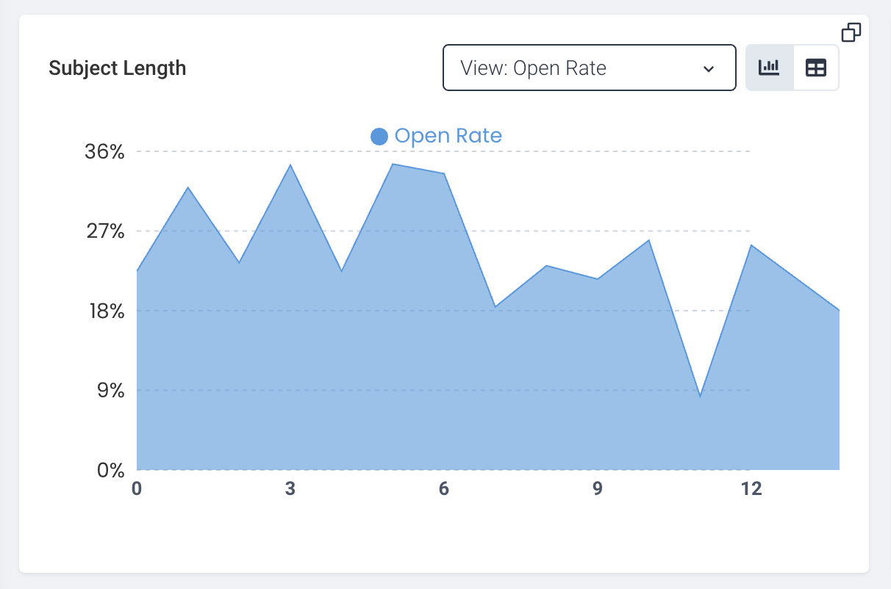891x589 pixels.
Task: Switch to the table view icon
Action: click(x=816, y=68)
